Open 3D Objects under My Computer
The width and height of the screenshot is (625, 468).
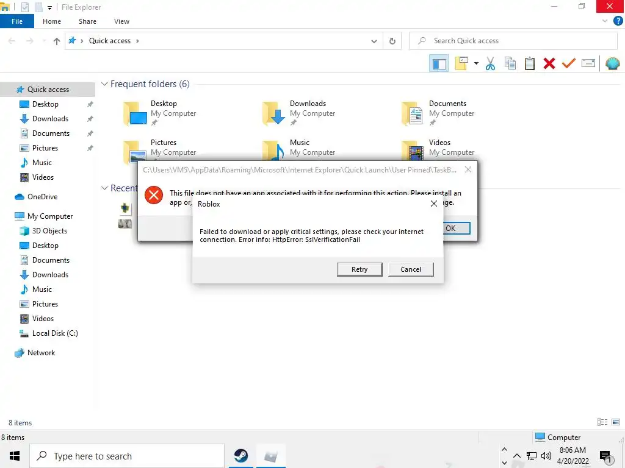coord(49,231)
